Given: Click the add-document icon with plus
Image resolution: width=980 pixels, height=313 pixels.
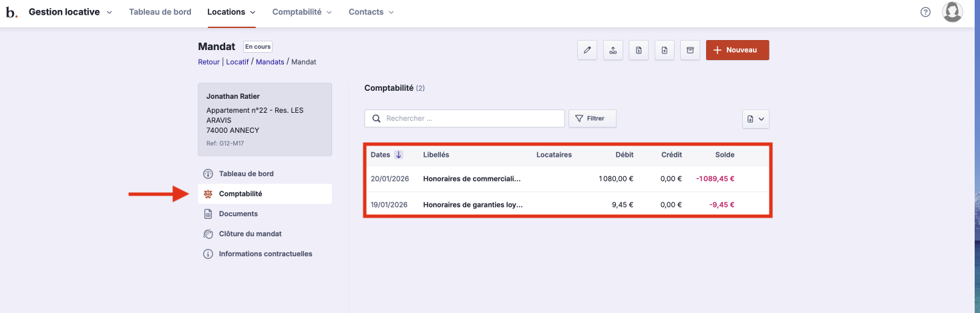Looking at the screenshot, I should pyautogui.click(x=665, y=50).
